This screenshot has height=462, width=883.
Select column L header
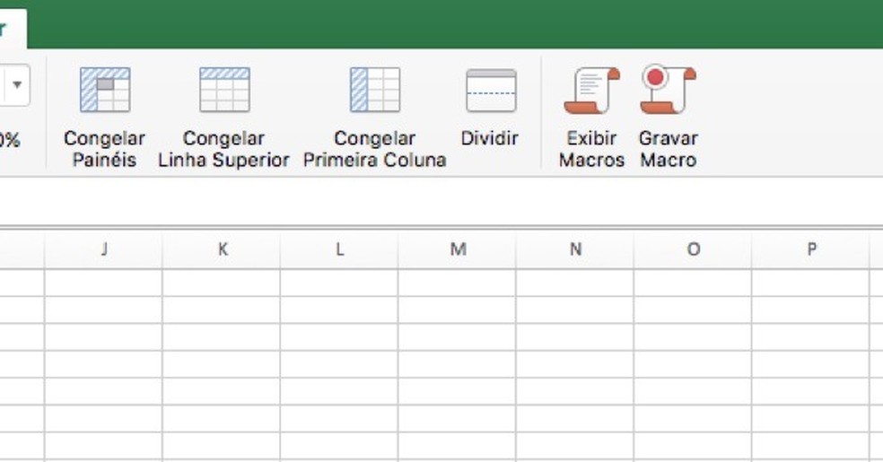pos(339,250)
